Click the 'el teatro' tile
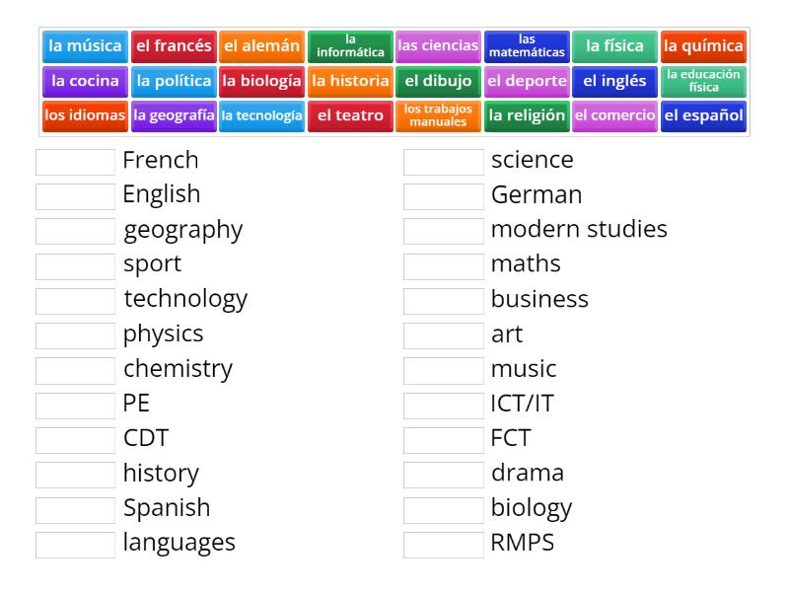Screen dimensions: 789x592 click(348, 115)
